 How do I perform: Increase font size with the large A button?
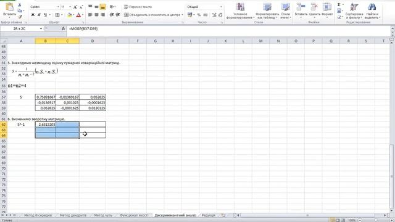(75, 7)
